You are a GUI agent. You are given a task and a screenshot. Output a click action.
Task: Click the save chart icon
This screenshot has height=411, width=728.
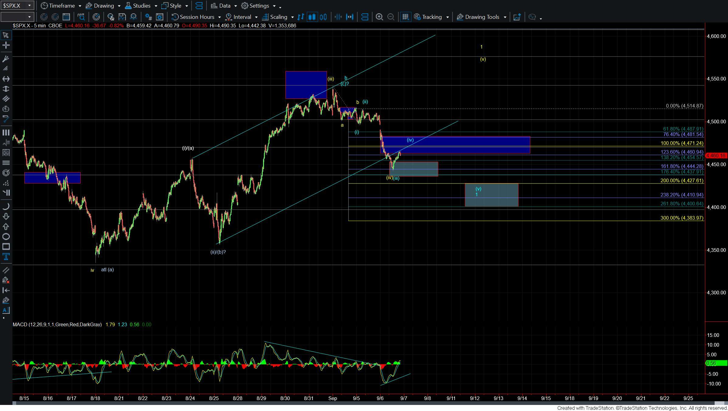(x=122, y=17)
